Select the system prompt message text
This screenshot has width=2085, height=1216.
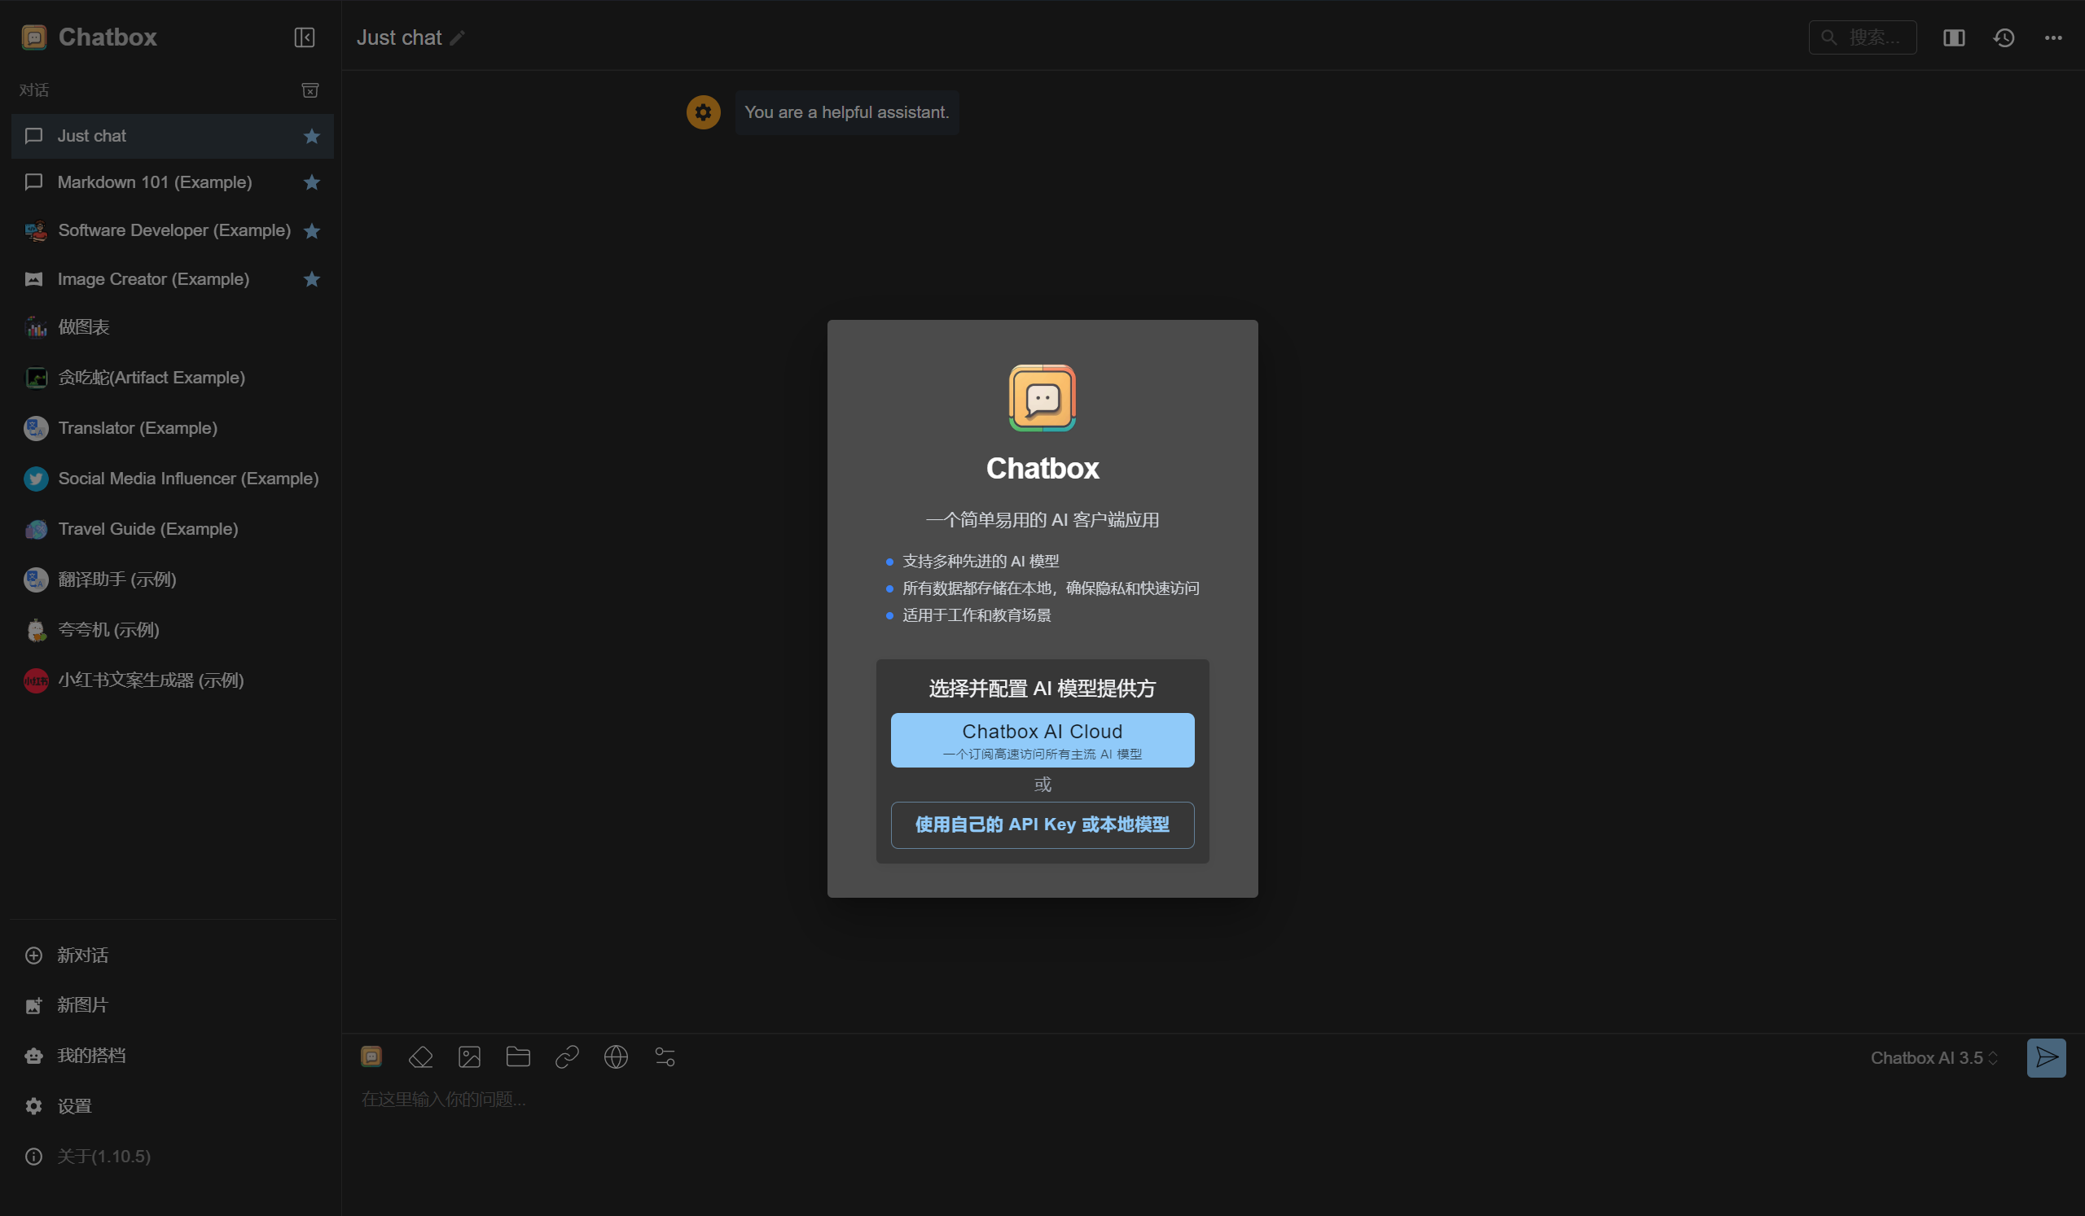(x=846, y=112)
